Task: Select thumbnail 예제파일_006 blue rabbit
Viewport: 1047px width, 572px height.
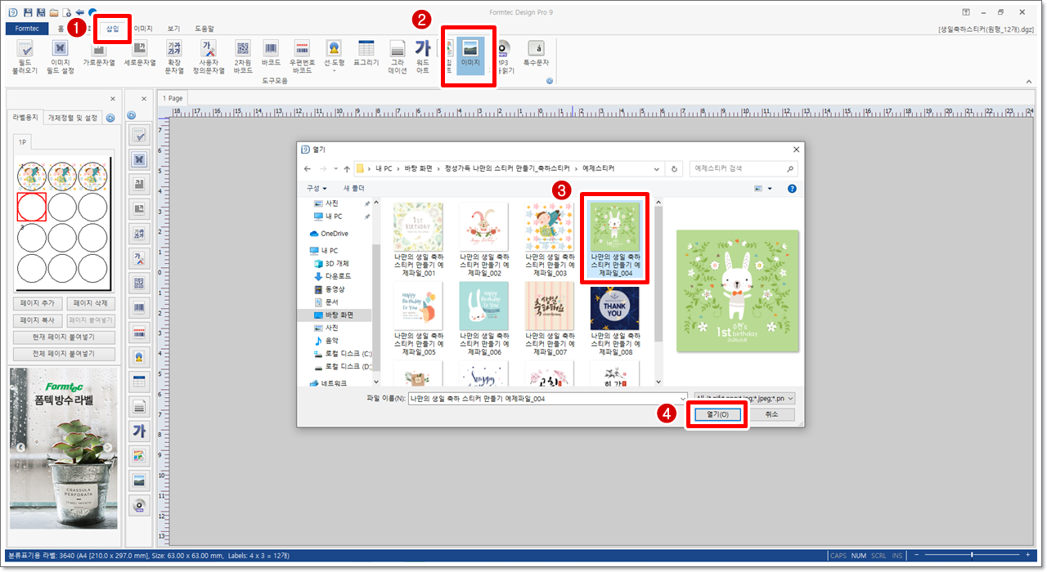Action: (483, 320)
